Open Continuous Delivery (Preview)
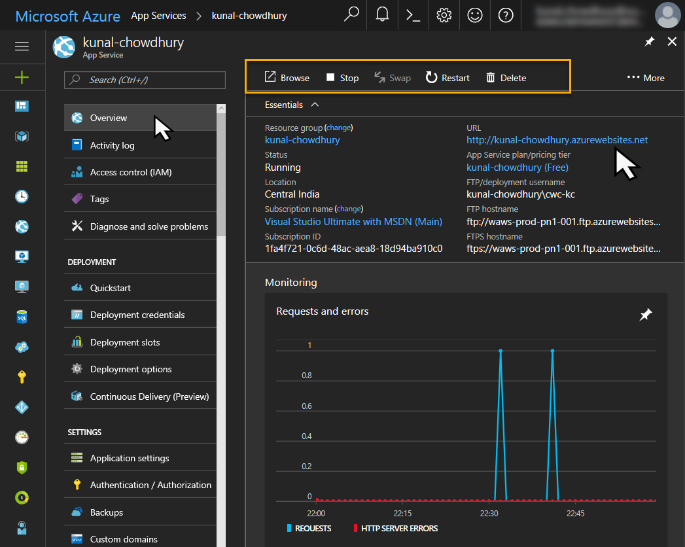 click(140, 397)
